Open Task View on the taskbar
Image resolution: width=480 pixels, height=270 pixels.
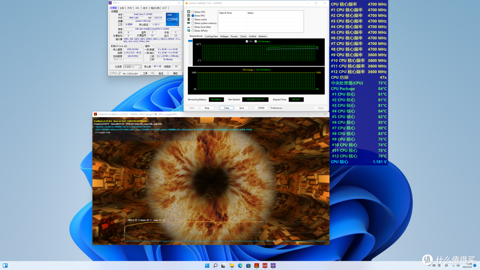pyautogui.click(x=224, y=266)
